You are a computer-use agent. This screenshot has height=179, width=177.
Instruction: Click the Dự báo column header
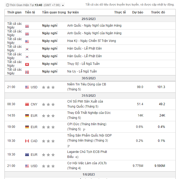[x=138, y=12]
